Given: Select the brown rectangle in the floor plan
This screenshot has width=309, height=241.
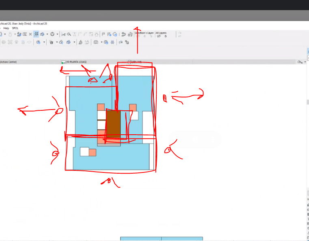Looking at the screenshot, I should (113, 125).
